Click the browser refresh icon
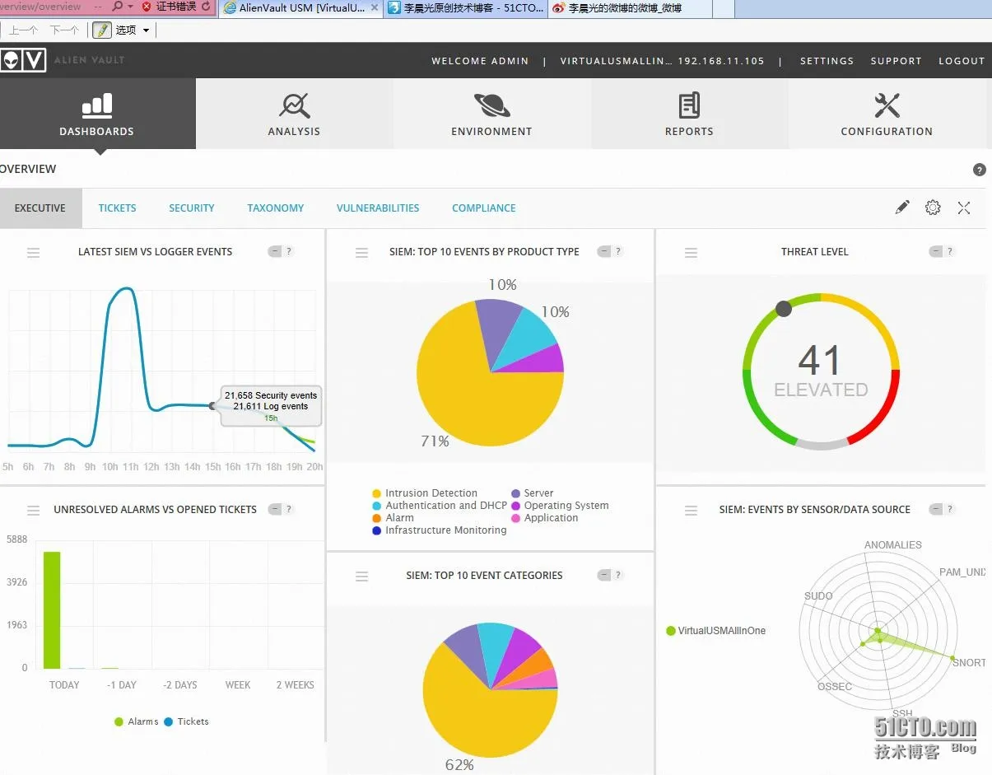This screenshot has width=992, height=775. tap(207, 7)
